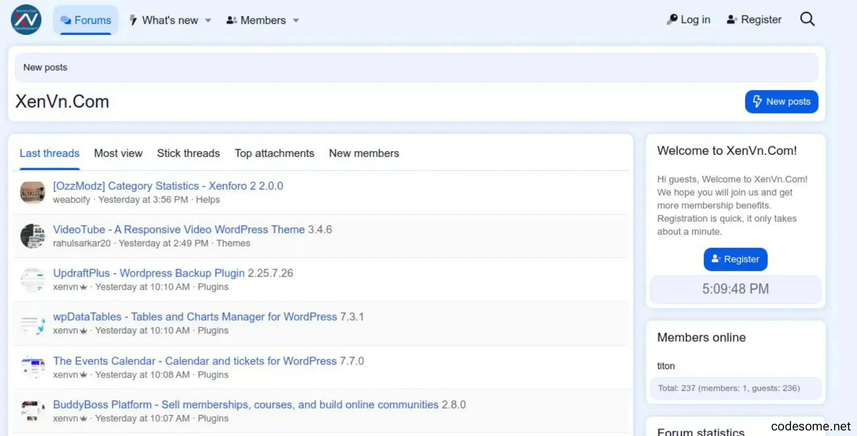Open the Forums navigation tab

point(86,20)
